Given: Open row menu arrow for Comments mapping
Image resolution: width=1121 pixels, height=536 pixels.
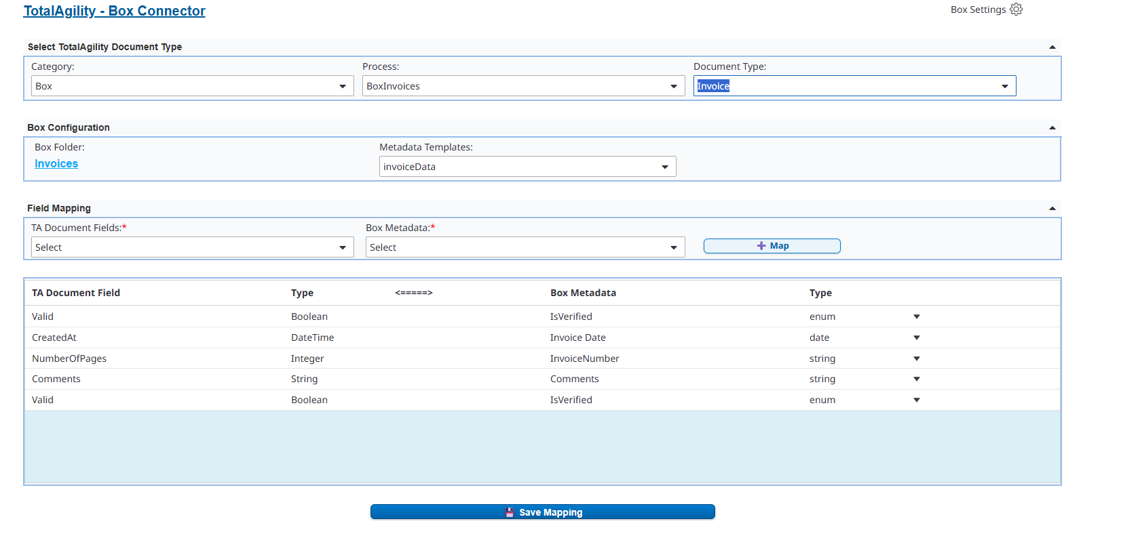Looking at the screenshot, I should (x=916, y=379).
